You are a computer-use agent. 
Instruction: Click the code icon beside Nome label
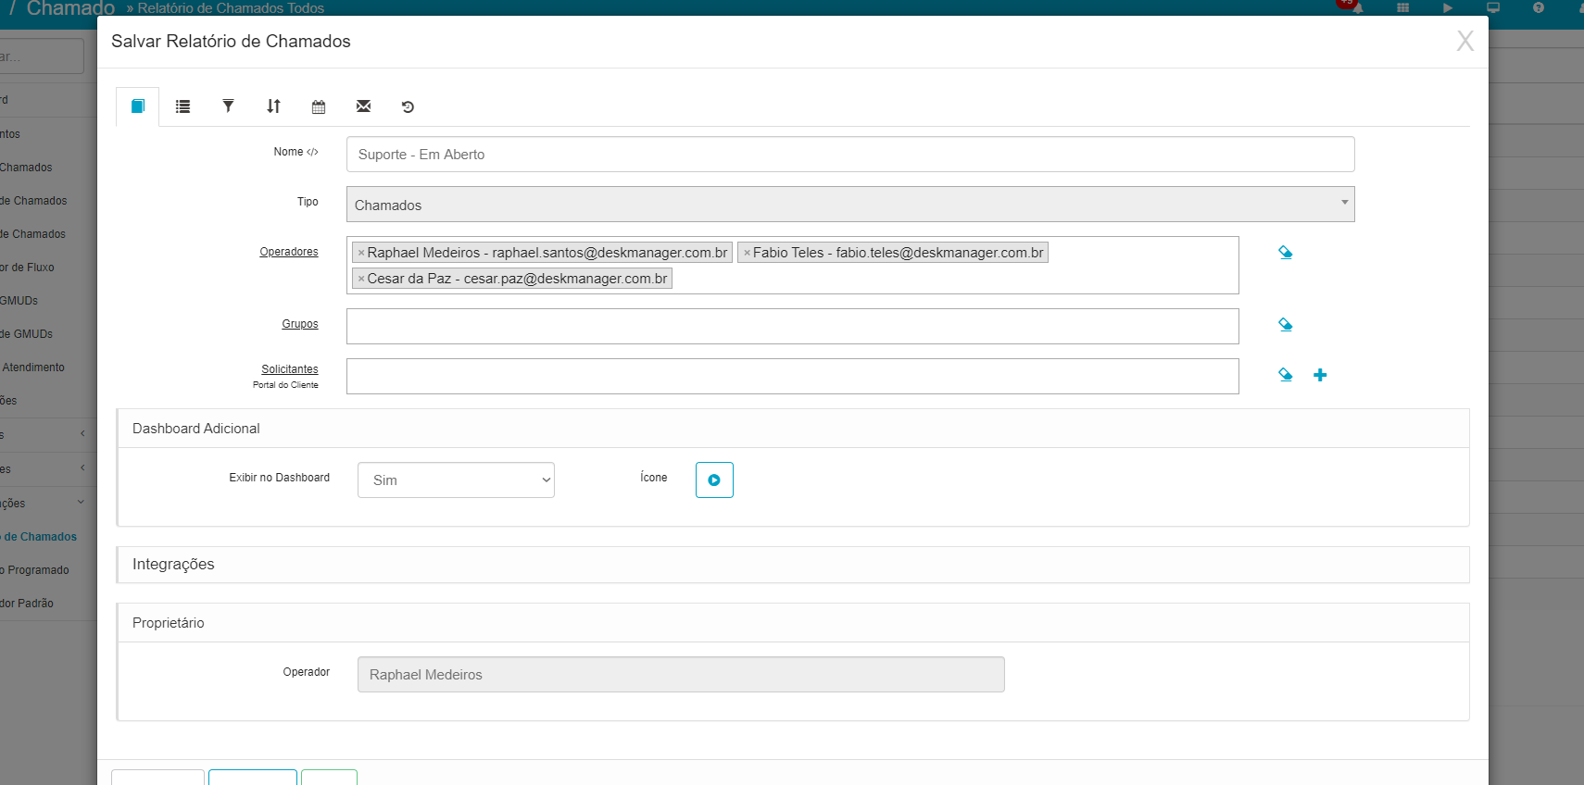point(313,152)
